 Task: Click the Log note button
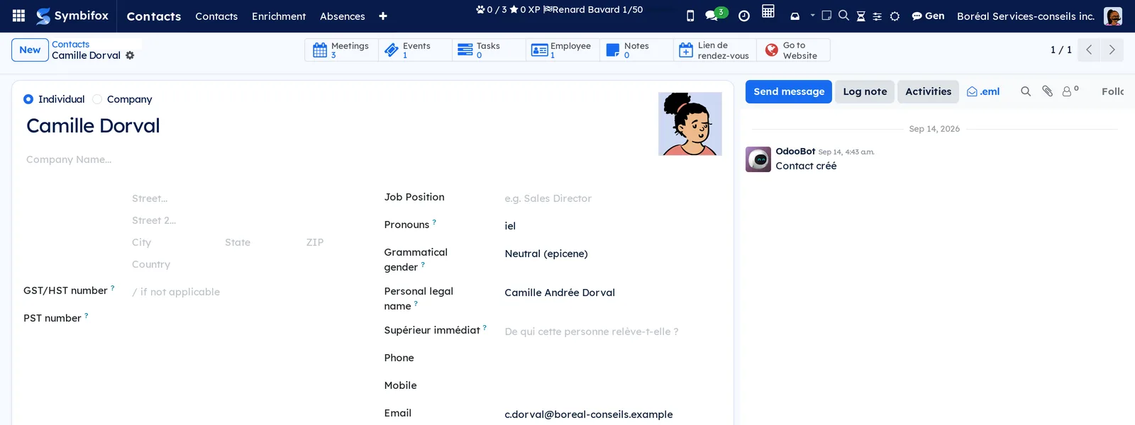tap(865, 91)
